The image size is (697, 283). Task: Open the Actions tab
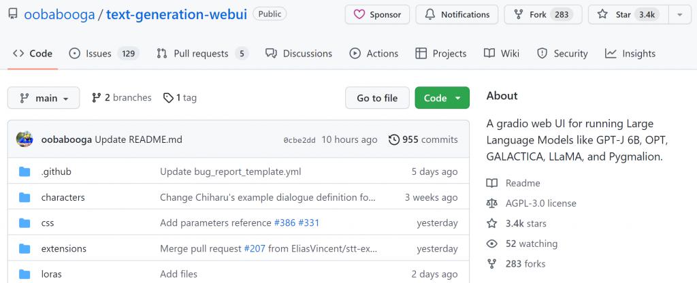coord(374,54)
